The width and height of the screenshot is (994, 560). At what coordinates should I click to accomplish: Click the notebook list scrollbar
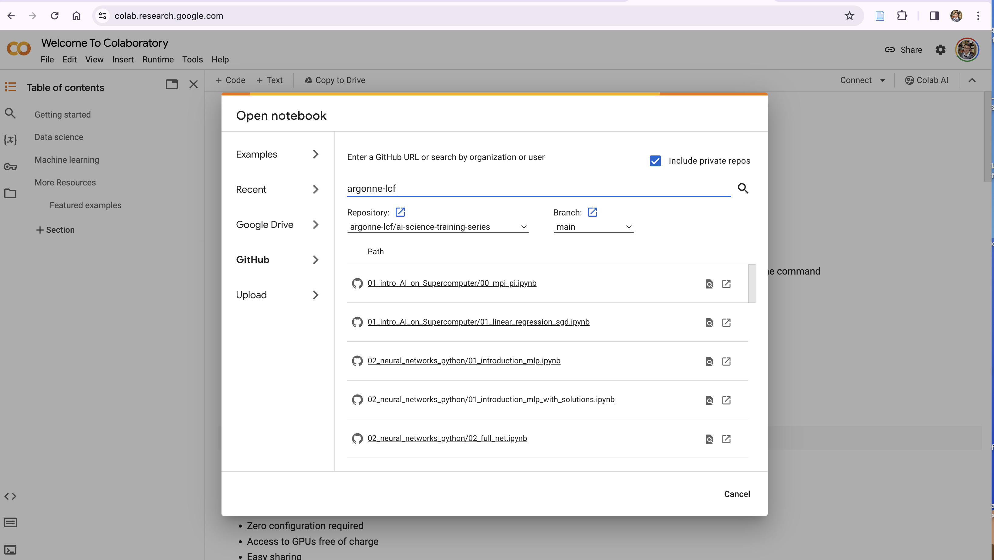[x=751, y=283]
